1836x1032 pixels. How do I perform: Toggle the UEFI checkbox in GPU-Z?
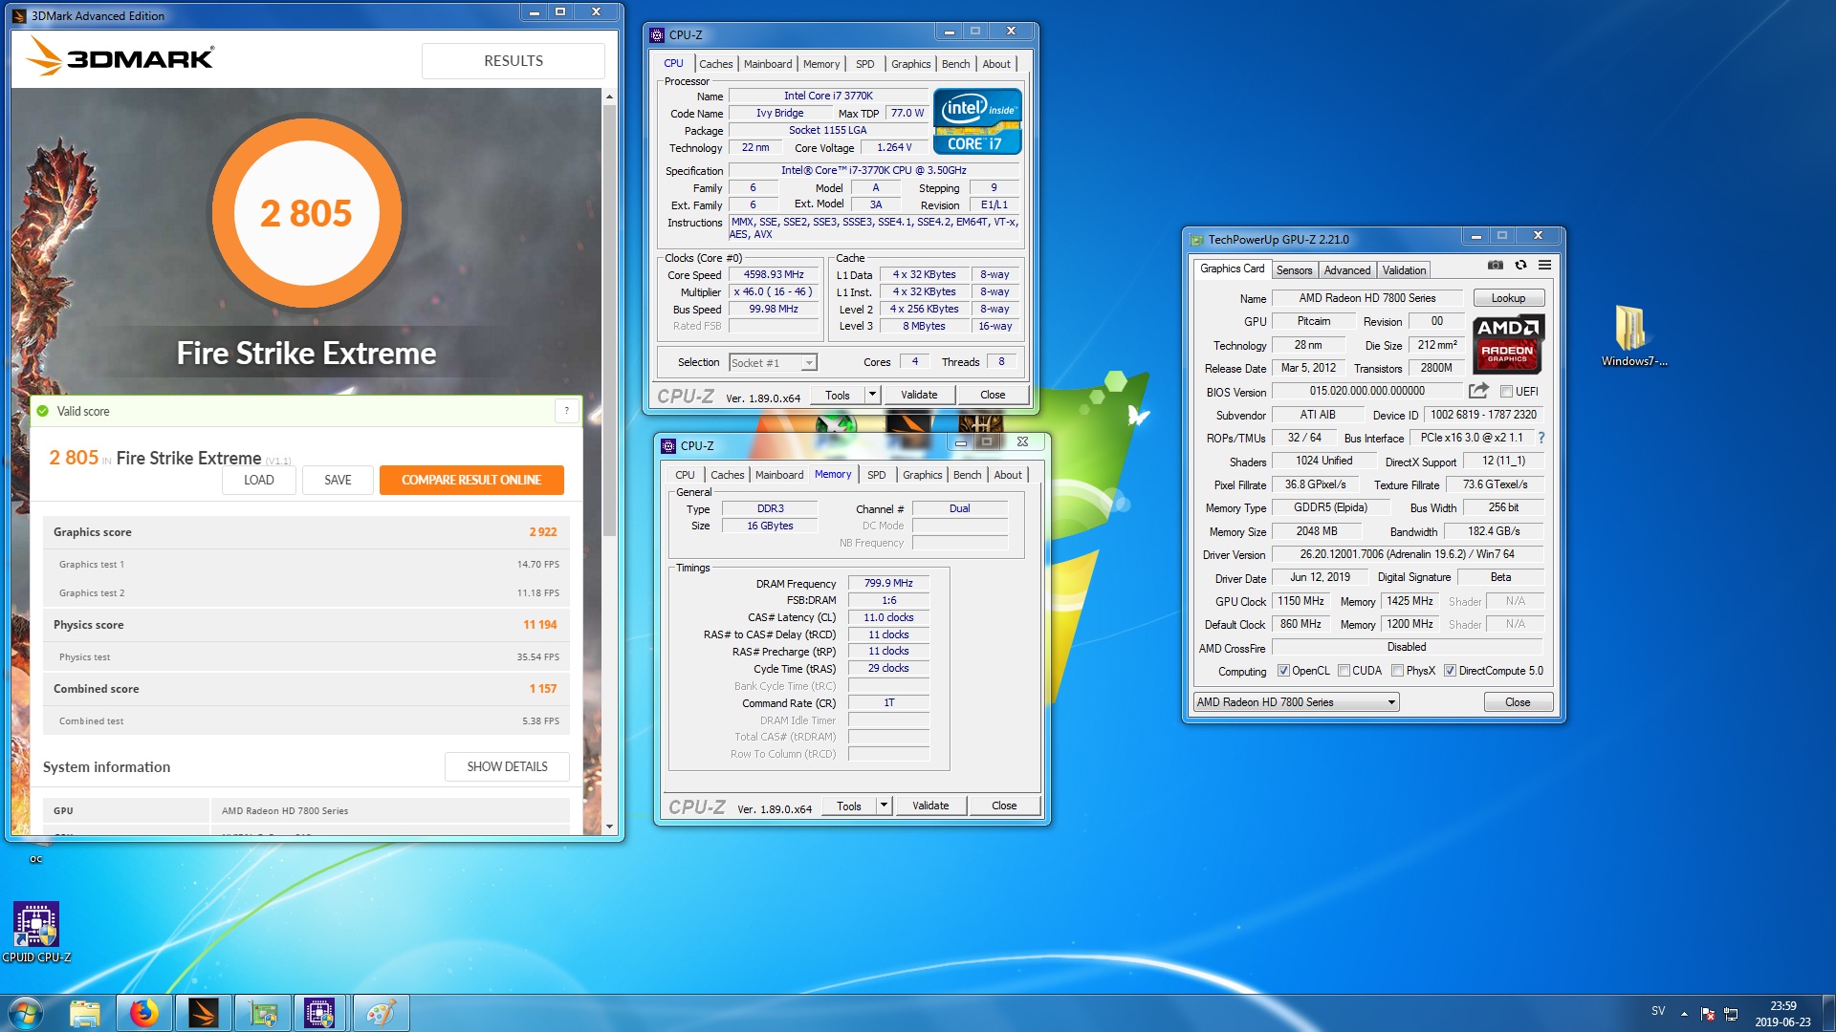point(1506,392)
